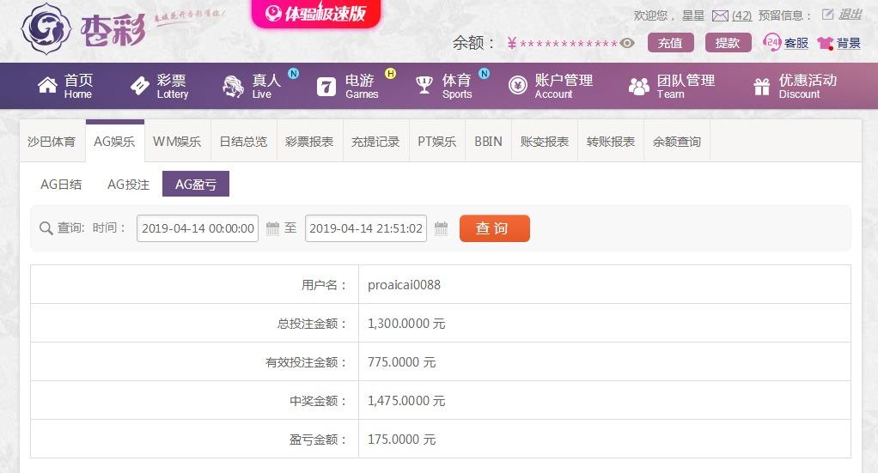The width and height of the screenshot is (878, 473).
Task: Click the Lottery ticket icon
Action: pyautogui.click(x=140, y=86)
